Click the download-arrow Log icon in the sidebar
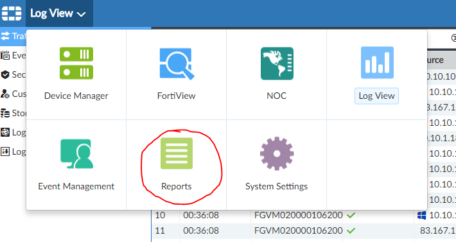 [5, 151]
